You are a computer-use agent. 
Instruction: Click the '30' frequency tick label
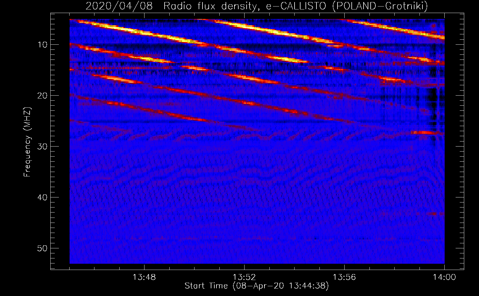43,147
